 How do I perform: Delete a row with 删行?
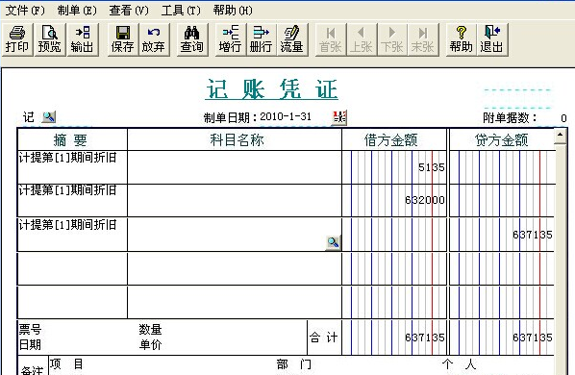click(262, 39)
